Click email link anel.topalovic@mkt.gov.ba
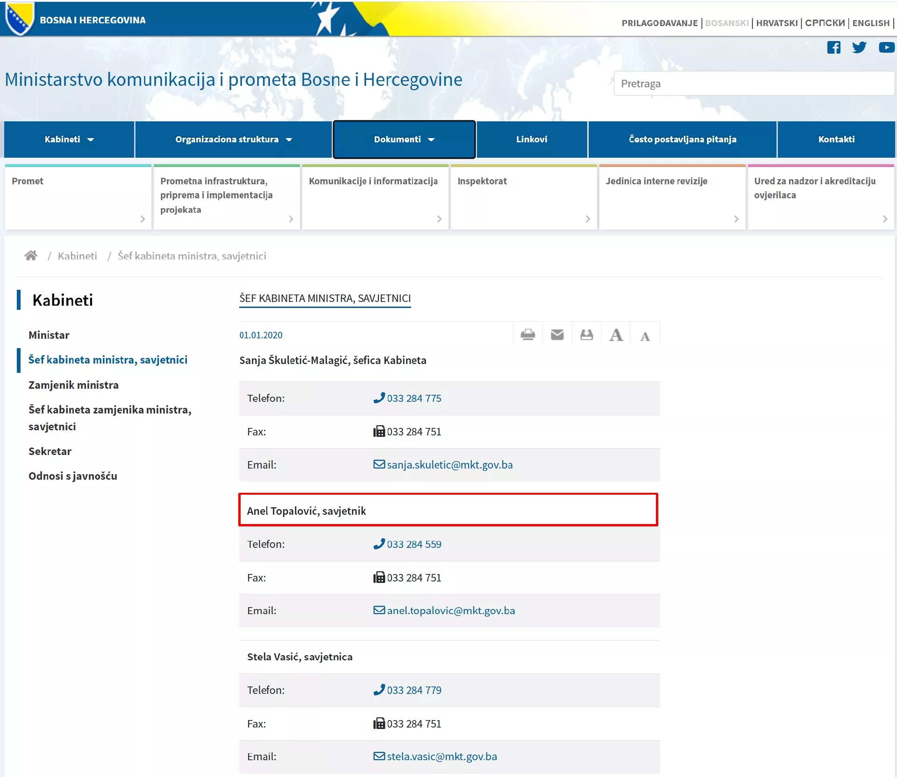Image resolution: width=897 pixels, height=777 pixels. tap(450, 611)
